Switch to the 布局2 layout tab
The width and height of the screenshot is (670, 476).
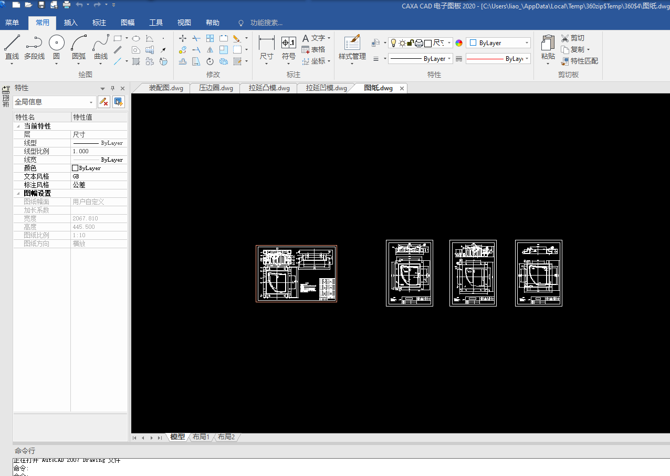point(226,437)
